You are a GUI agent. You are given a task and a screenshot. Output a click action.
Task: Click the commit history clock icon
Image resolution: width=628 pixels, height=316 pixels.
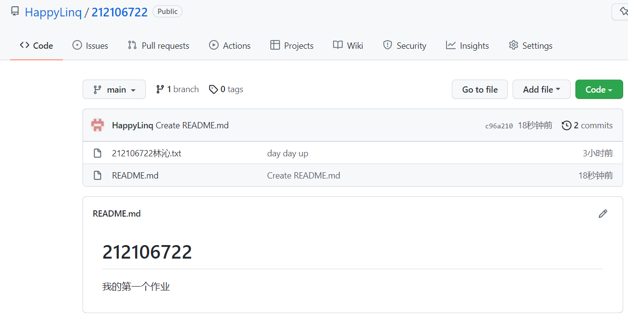coord(567,125)
